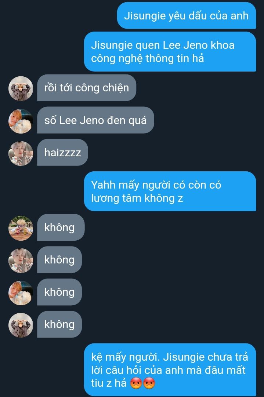Open profile avatar beside first 'không' reply
This screenshot has height=397, width=264.
[x=21, y=228]
